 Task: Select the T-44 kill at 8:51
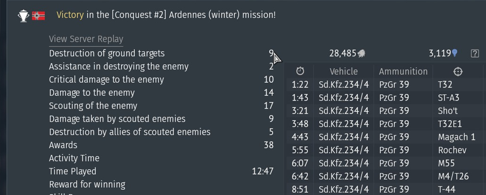coord(446,189)
